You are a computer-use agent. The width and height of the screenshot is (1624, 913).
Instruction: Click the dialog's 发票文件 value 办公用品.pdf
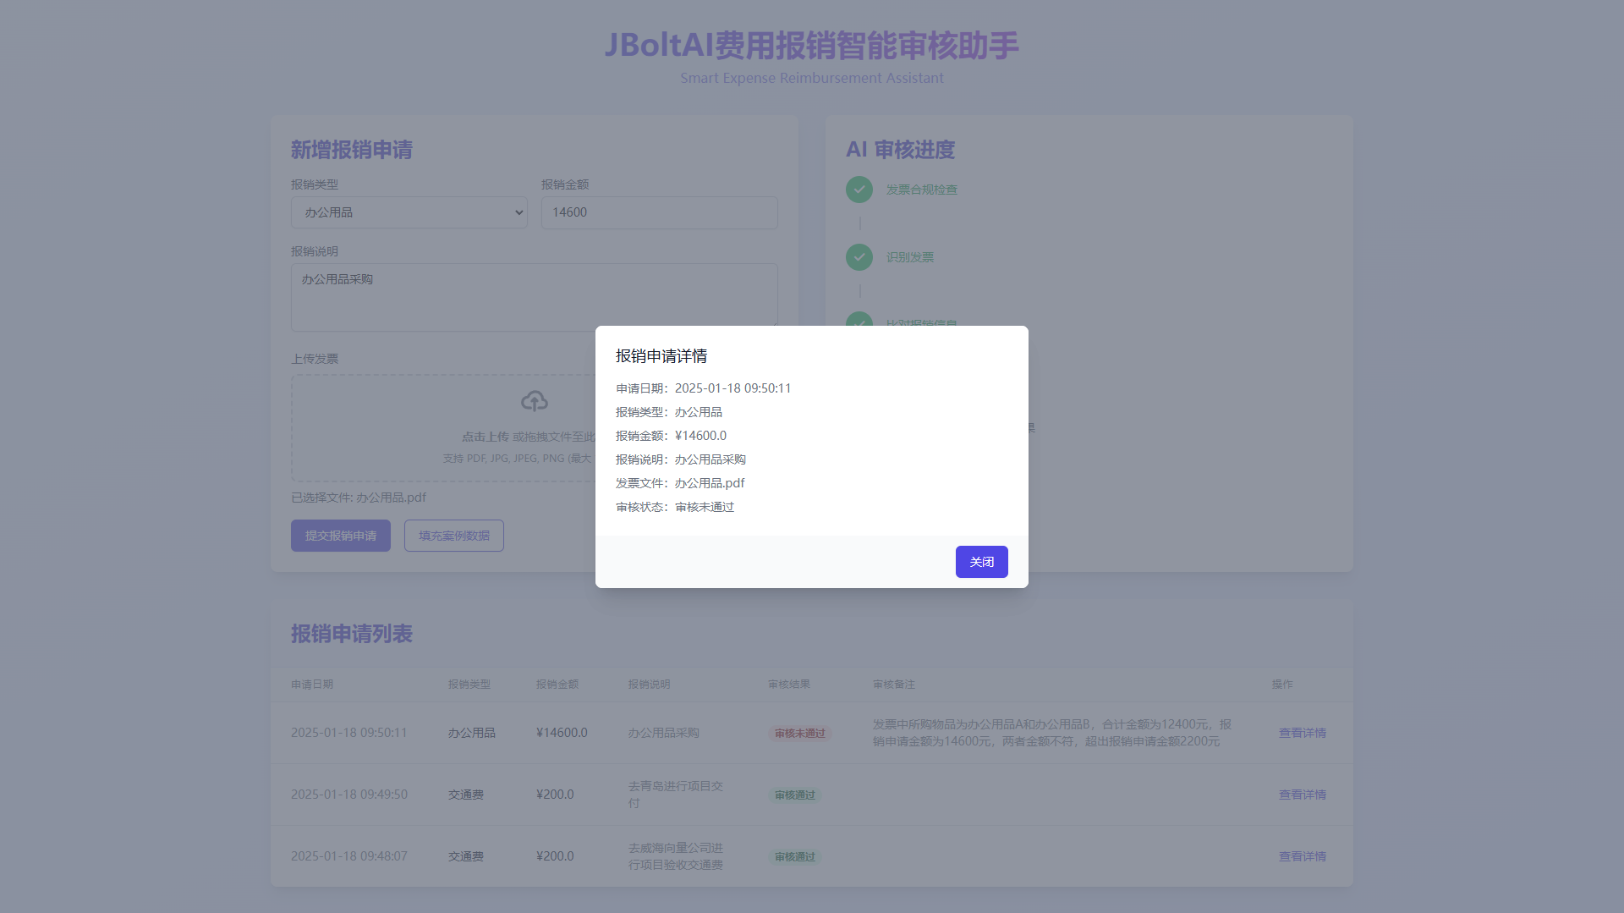710,483
